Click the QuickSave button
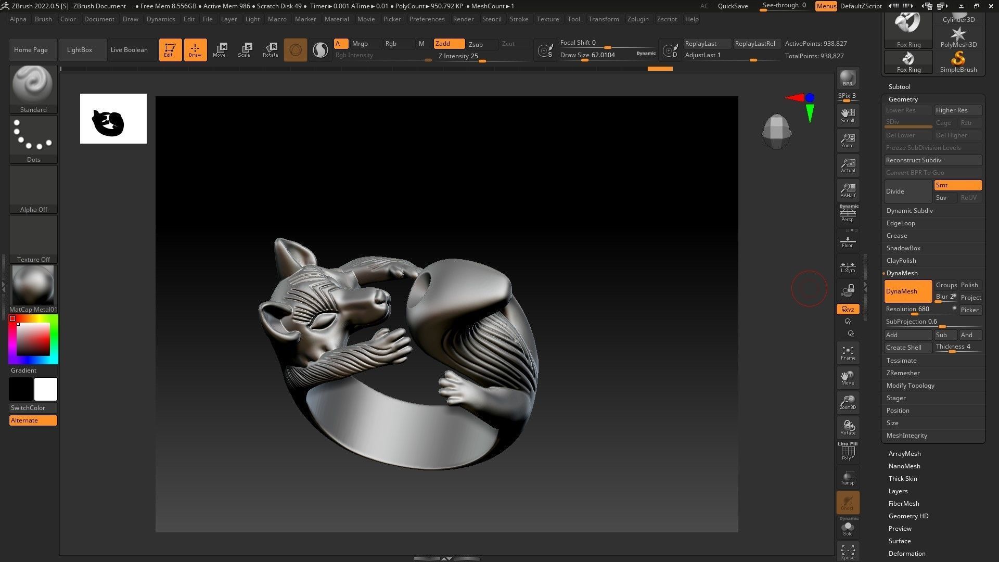 733,6
